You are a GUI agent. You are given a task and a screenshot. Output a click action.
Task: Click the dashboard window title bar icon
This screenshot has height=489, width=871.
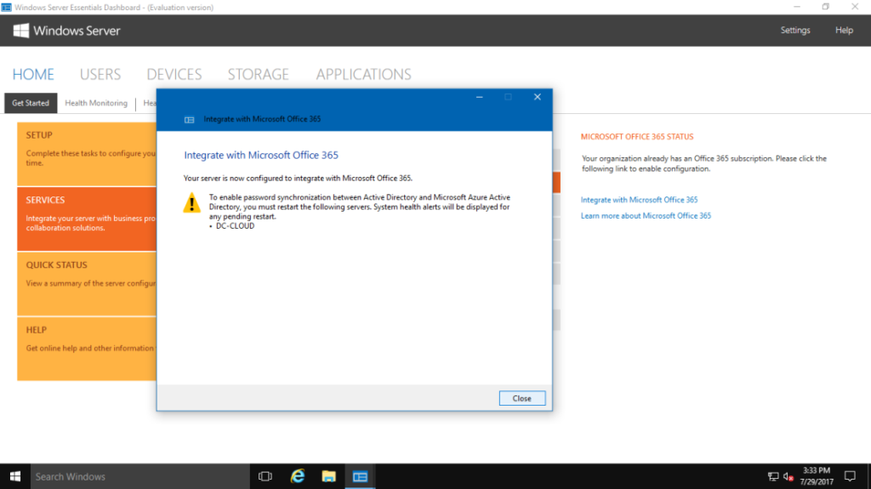tap(7, 7)
